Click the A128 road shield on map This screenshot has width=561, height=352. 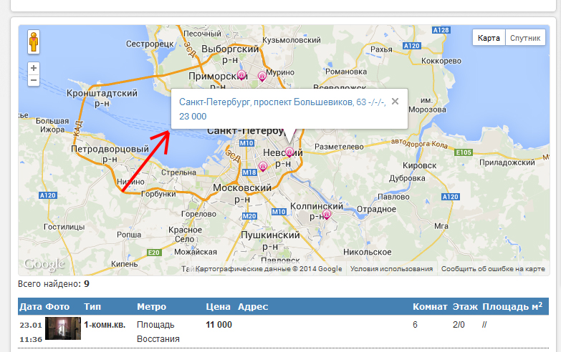pyautogui.click(x=441, y=30)
